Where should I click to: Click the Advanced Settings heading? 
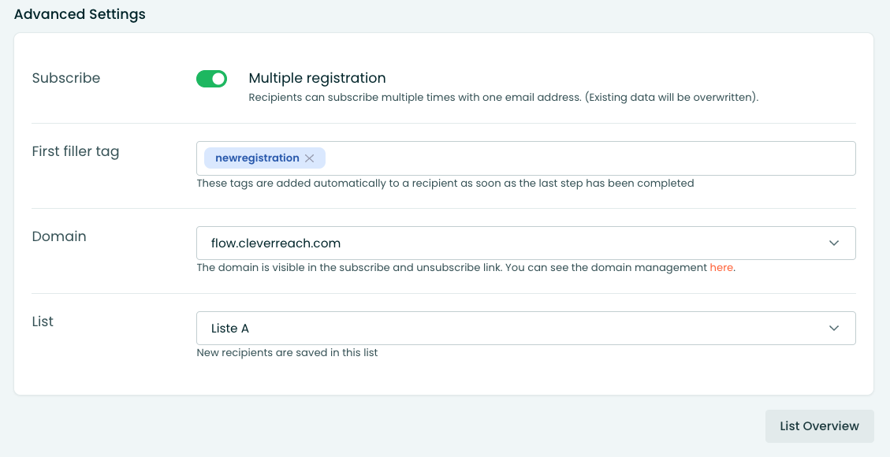click(80, 14)
